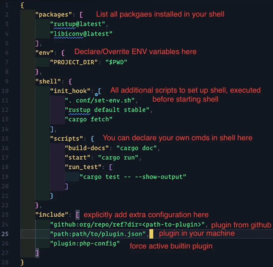Click the "github:org/repo/ref?dir=<path-to-plugin>" string
273x267 pixels.
coord(127,225)
